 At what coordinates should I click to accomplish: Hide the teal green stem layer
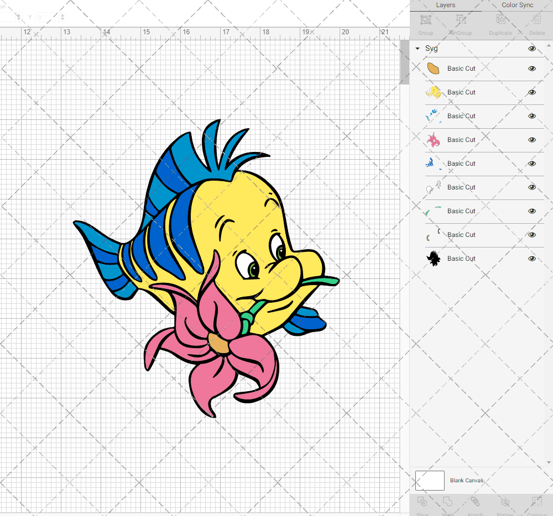532,211
